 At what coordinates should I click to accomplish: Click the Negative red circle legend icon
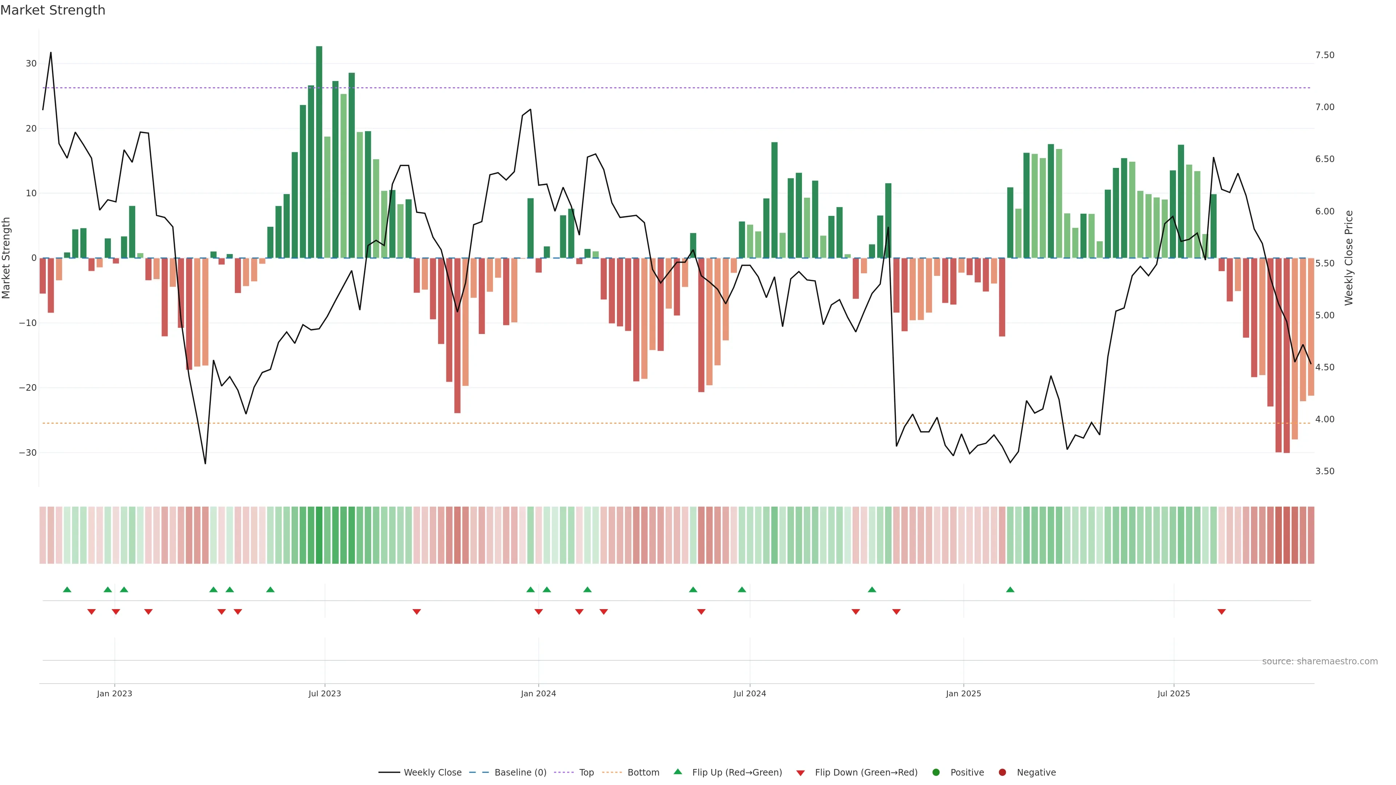pyautogui.click(x=1002, y=773)
